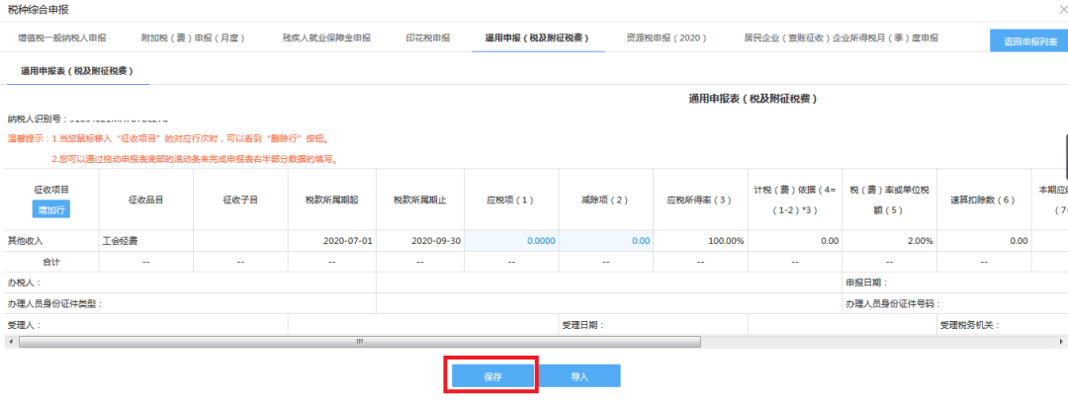Click the 速算扣除数（6） column header
The height and width of the screenshot is (402, 1068).
pos(982,201)
